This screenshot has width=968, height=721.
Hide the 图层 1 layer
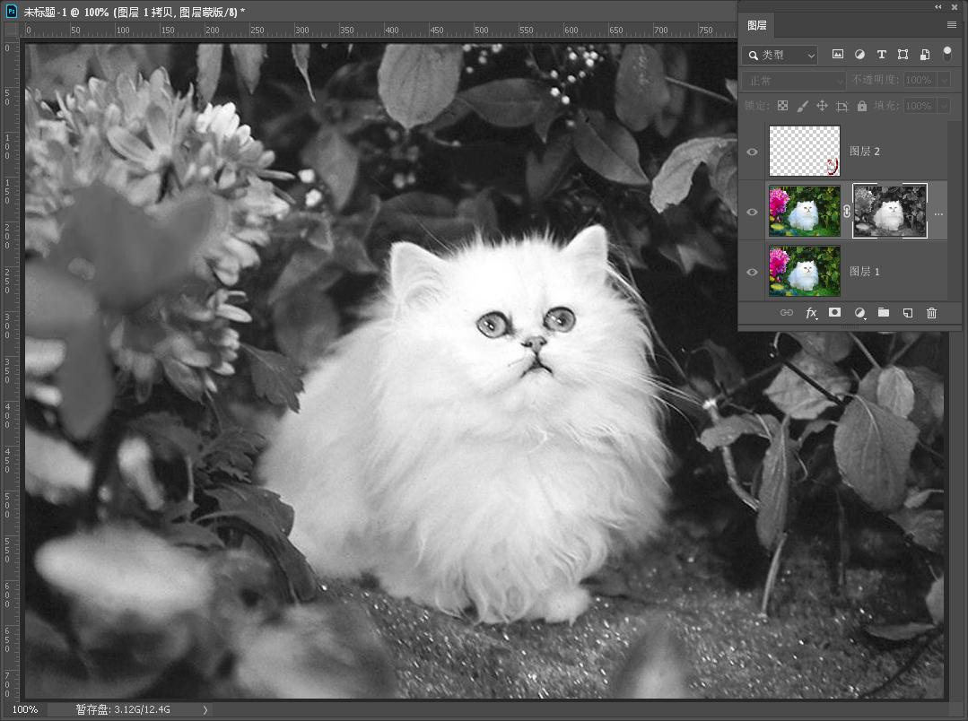(x=752, y=272)
